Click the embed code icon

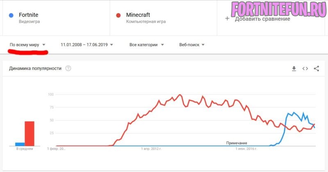coord(305,69)
